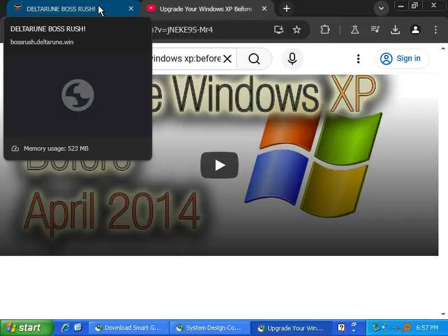The height and width of the screenshot is (336, 448).
Task: Open a new browser tab
Action: [x=287, y=8]
